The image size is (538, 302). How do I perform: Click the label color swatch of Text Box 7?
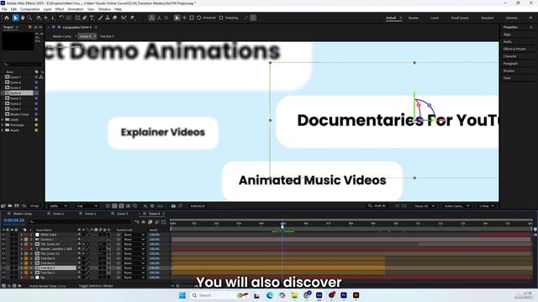pyautogui.click(x=26, y=268)
